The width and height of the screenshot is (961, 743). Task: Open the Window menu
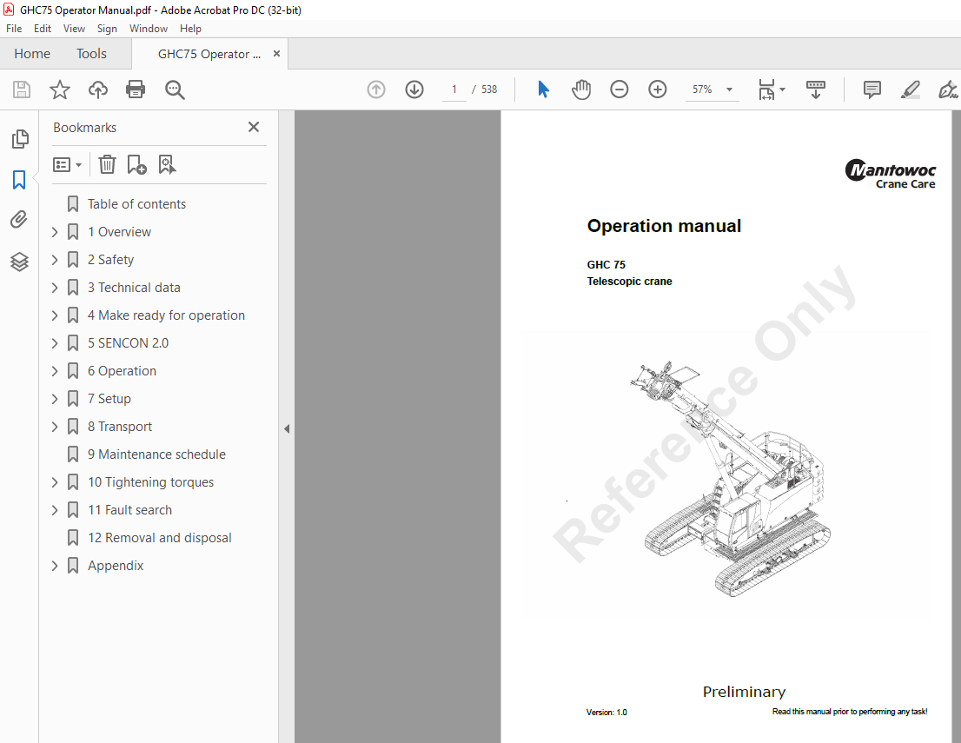[149, 28]
